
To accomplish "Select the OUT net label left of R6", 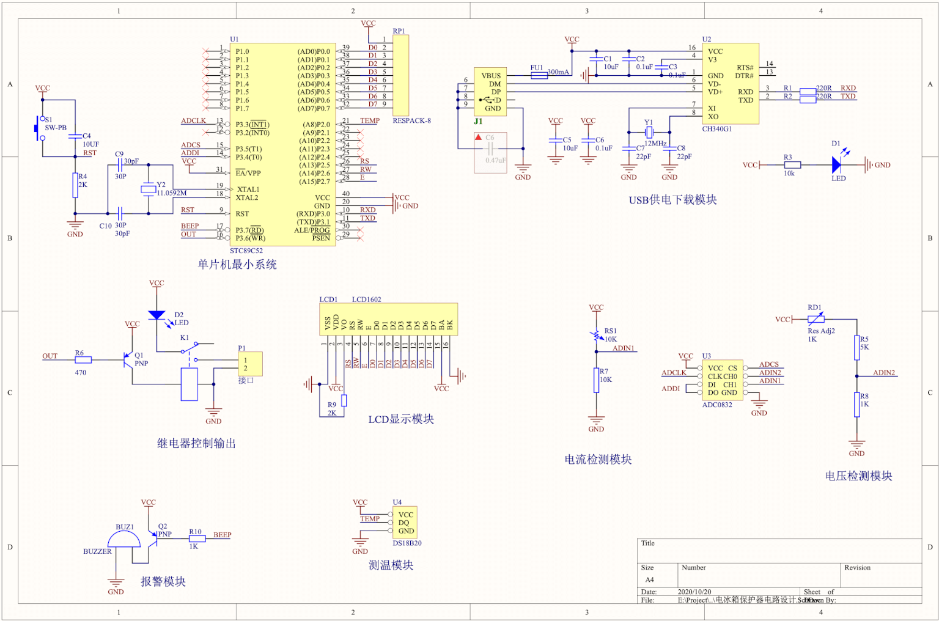I will (x=50, y=356).
